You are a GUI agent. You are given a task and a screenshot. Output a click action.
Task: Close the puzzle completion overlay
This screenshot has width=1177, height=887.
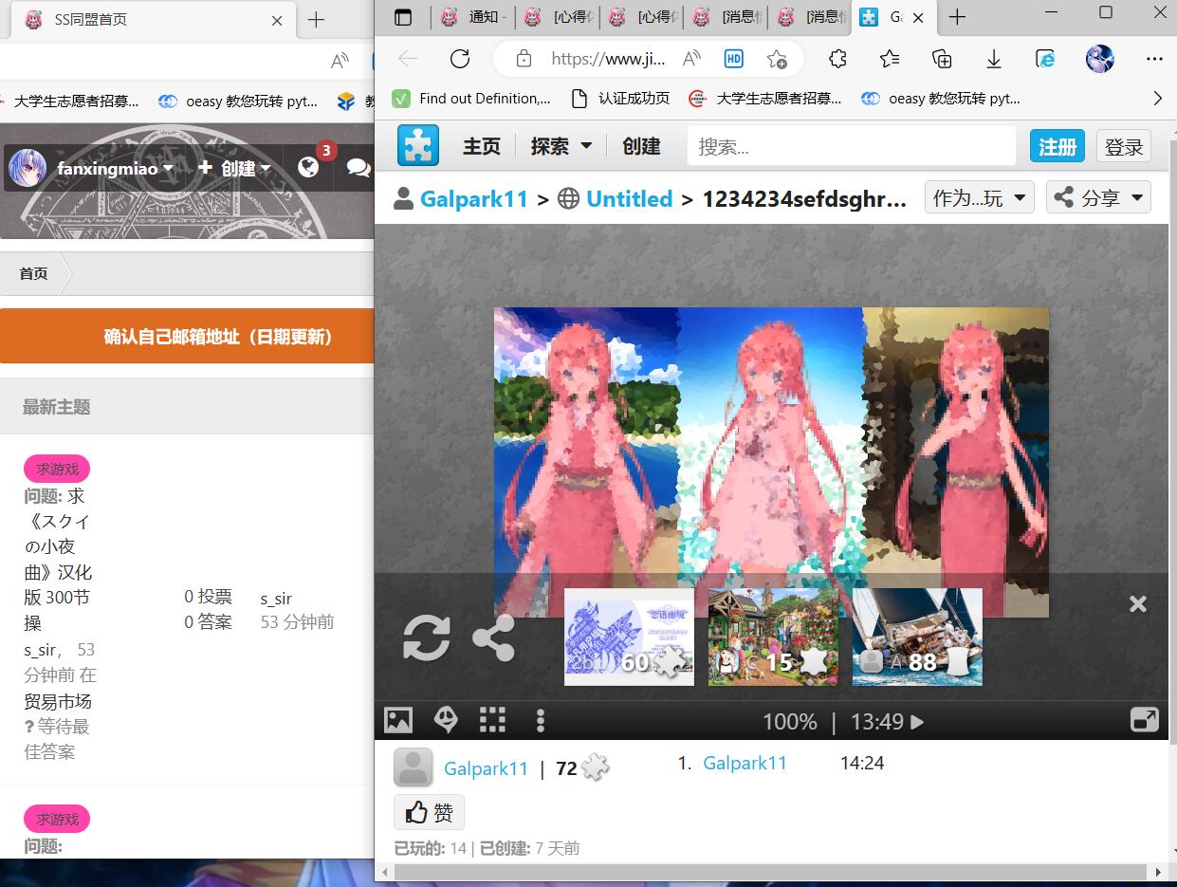pyautogui.click(x=1138, y=603)
